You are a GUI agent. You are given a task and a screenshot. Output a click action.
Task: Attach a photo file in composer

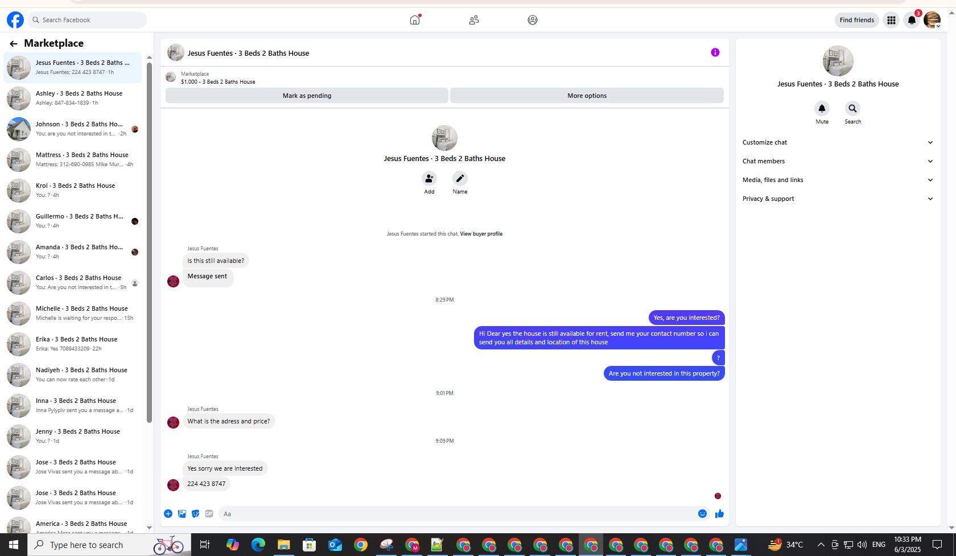coord(182,514)
